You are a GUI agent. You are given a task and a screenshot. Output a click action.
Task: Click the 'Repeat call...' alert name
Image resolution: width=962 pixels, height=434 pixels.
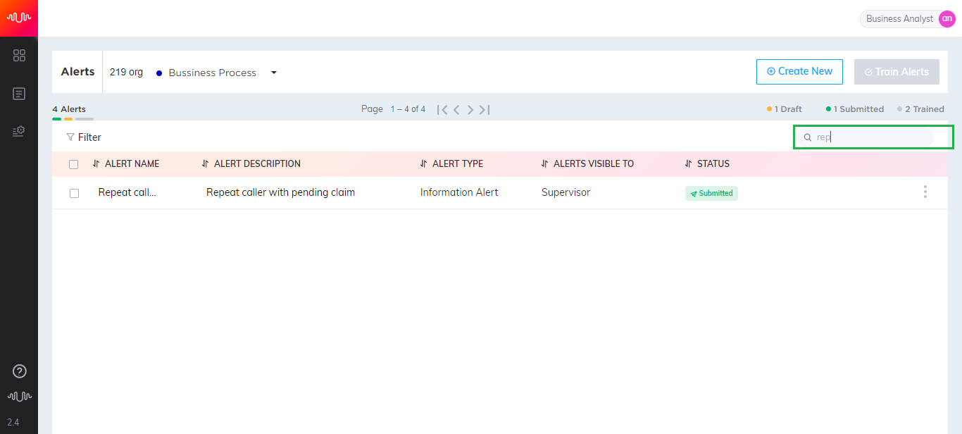[x=127, y=192]
